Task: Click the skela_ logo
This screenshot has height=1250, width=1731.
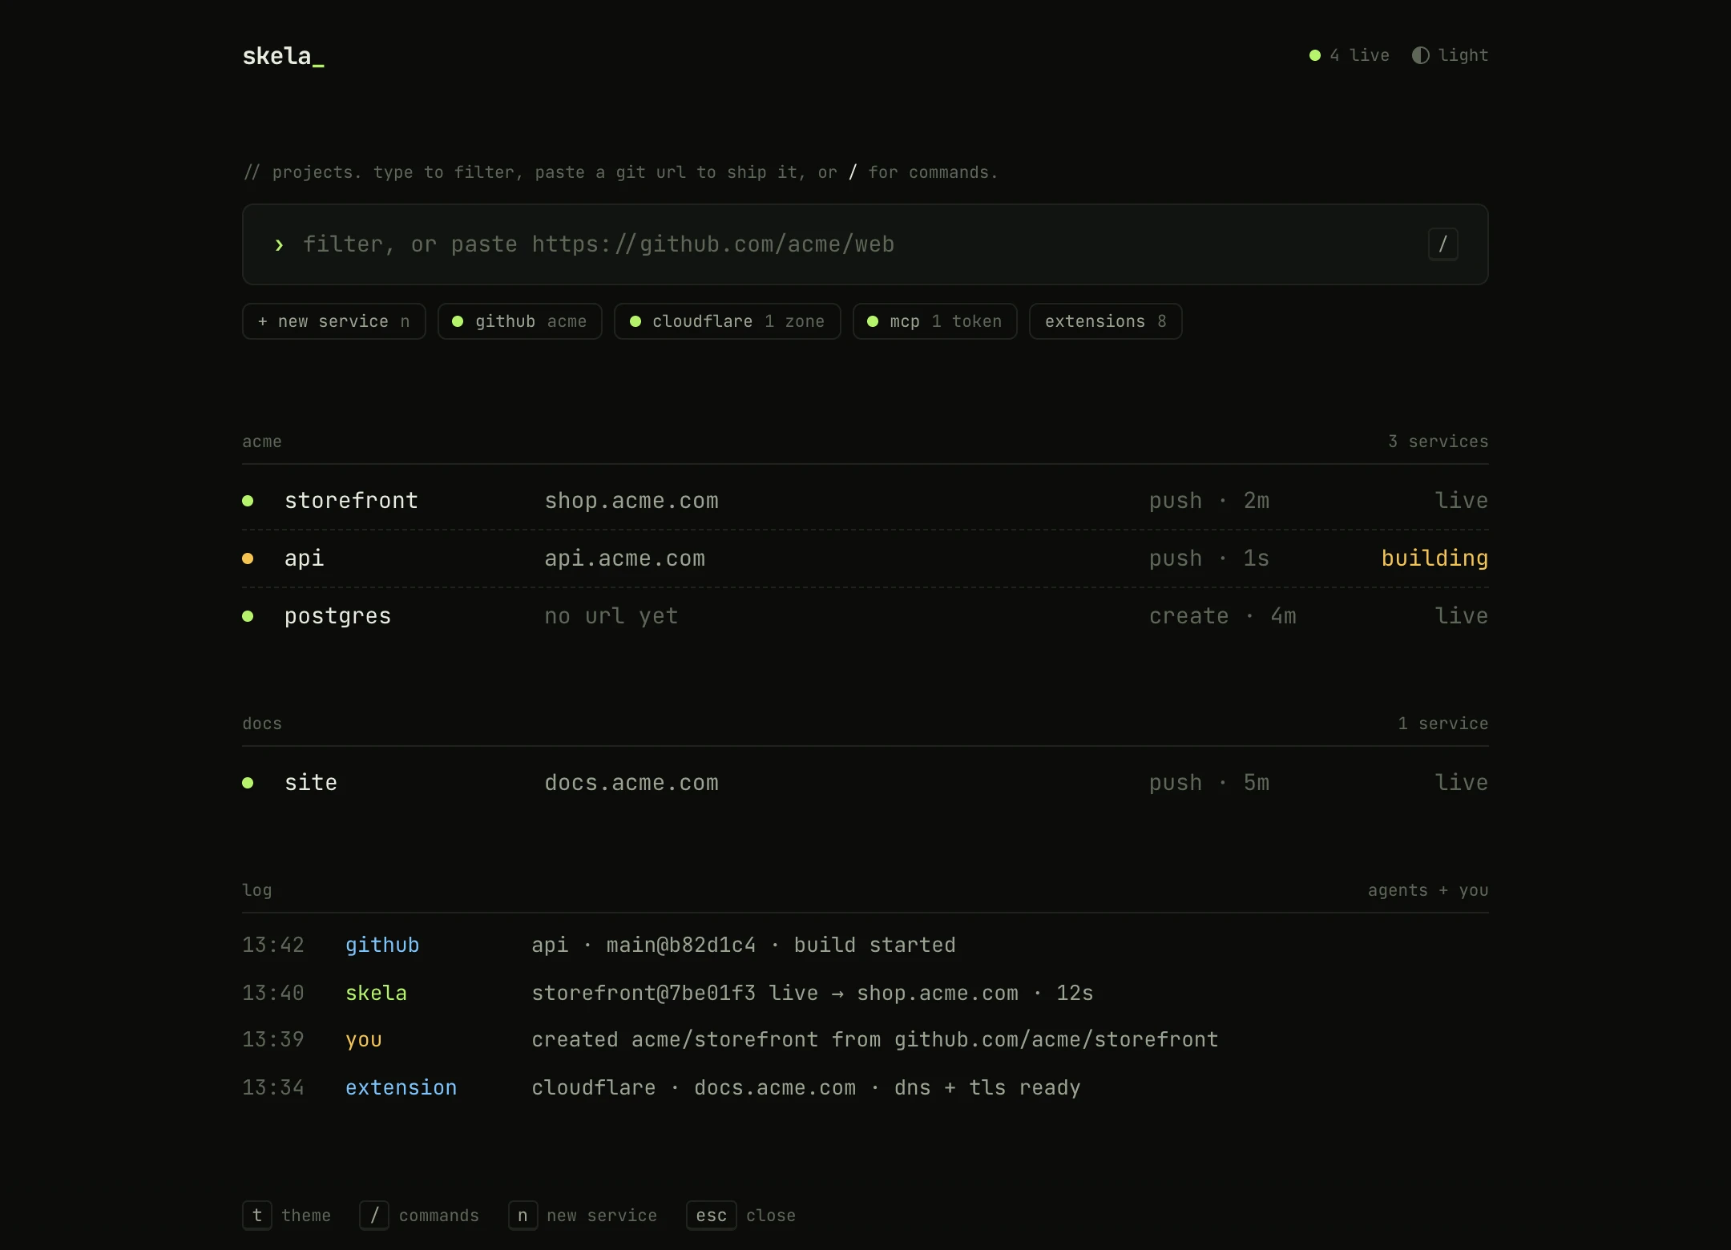Action: point(283,56)
